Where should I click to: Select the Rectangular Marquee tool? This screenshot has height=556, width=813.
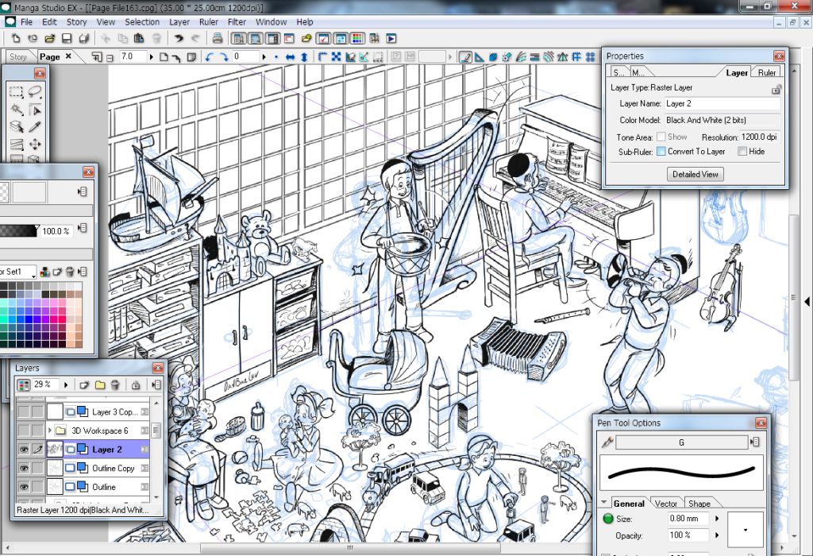(17, 92)
